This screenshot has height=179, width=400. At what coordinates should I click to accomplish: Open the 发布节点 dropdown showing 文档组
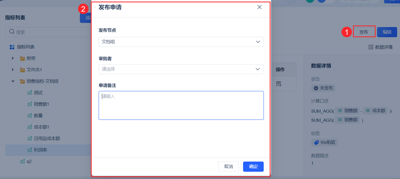coord(181,42)
